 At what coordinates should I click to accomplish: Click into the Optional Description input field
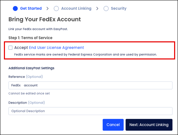click(x=90, y=111)
